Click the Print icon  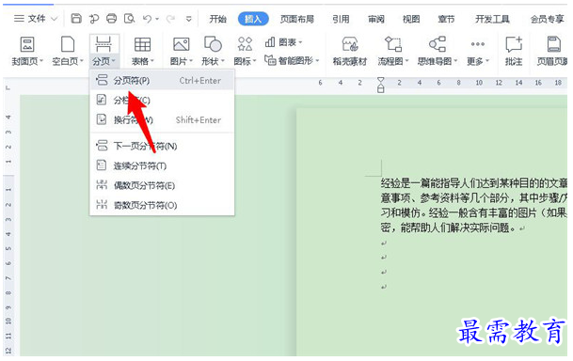coord(111,18)
